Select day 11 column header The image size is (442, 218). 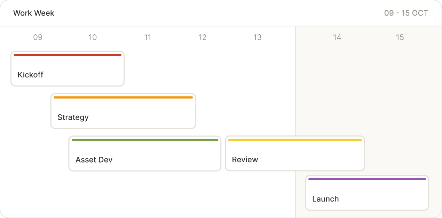(148, 37)
